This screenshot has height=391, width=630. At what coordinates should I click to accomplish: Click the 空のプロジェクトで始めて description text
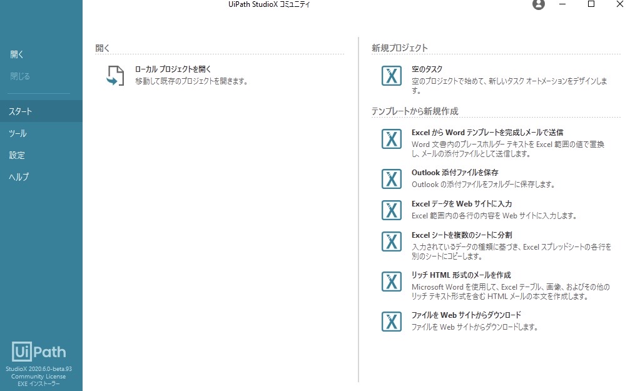pyautogui.click(x=509, y=86)
